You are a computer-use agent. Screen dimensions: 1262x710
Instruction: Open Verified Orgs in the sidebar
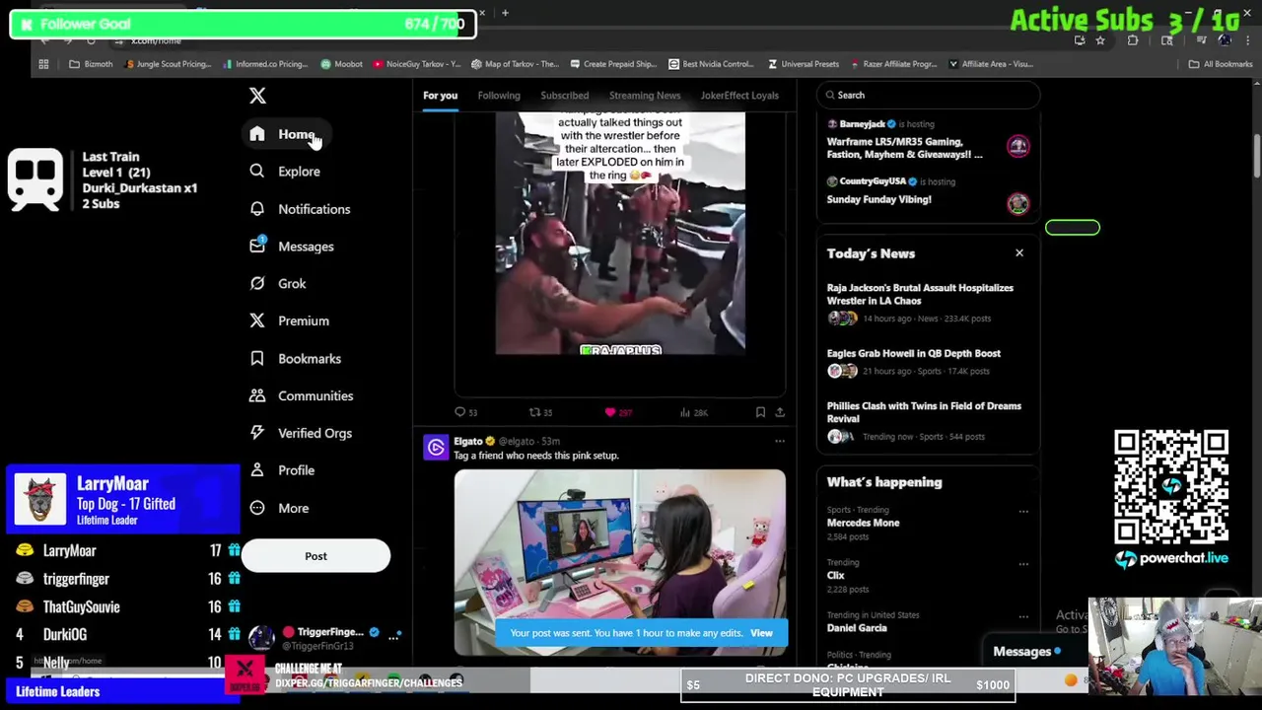[301, 434]
